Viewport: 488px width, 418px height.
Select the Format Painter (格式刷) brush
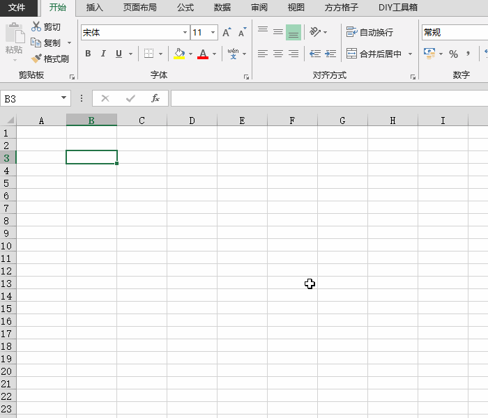click(x=36, y=58)
